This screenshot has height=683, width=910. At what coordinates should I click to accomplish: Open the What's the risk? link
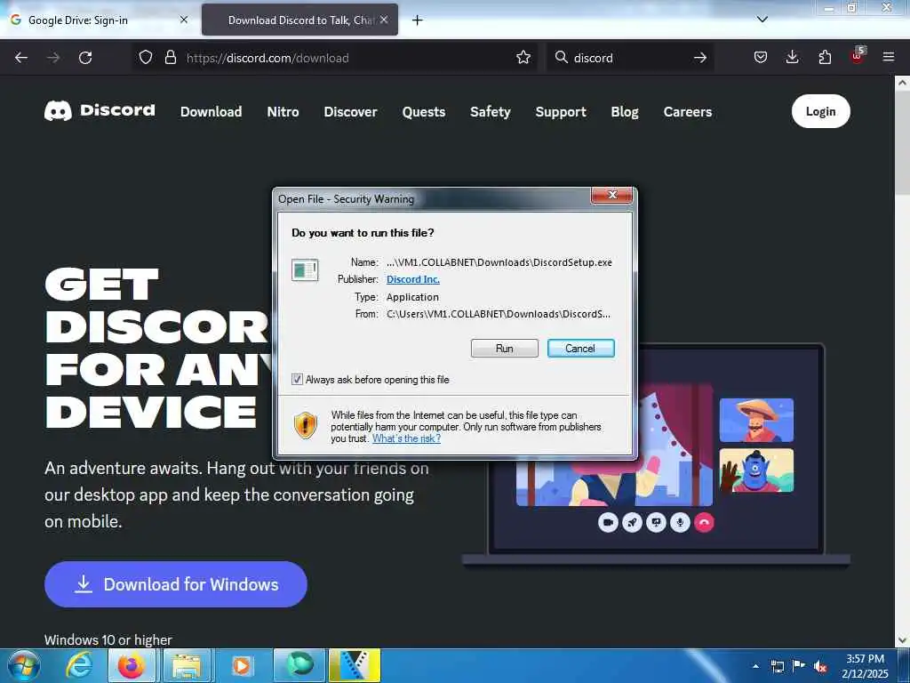click(x=406, y=438)
